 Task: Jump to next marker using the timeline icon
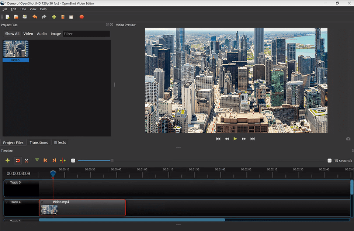[x=54, y=161]
